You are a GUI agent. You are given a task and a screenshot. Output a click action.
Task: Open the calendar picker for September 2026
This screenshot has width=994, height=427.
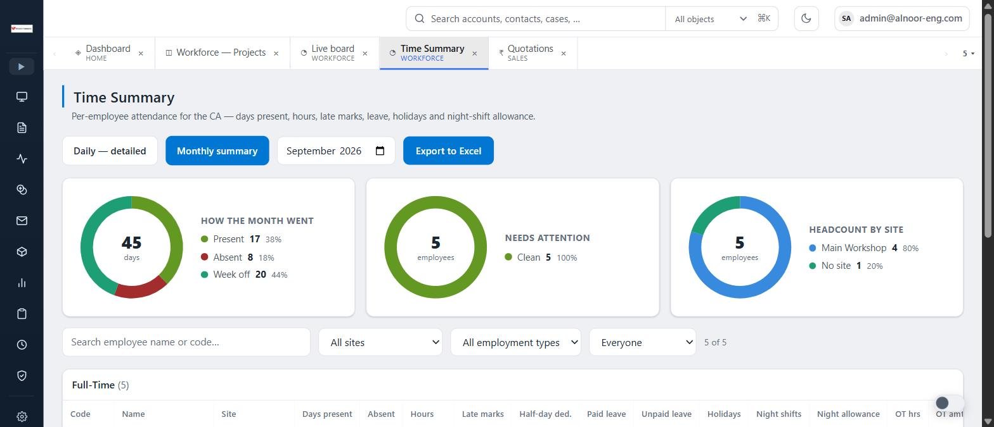click(380, 151)
